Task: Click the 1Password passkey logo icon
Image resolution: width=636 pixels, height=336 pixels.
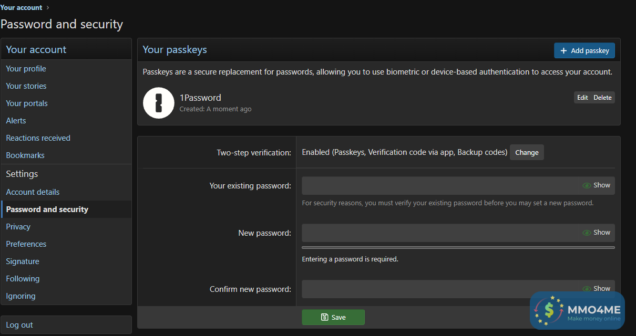Action: tap(158, 103)
